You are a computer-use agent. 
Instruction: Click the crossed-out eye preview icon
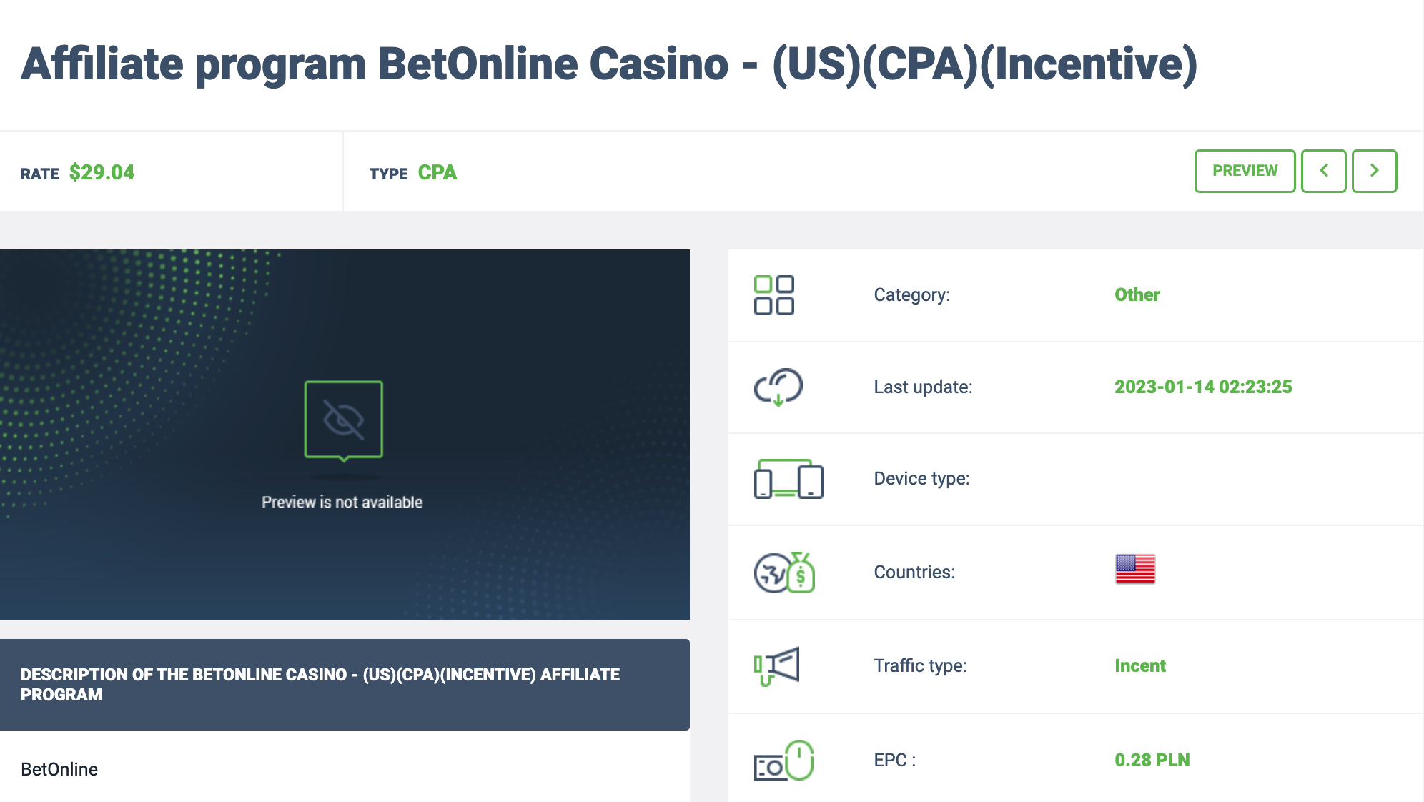point(343,420)
